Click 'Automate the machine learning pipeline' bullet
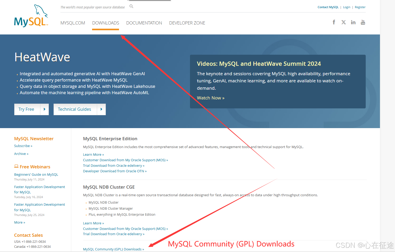The width and height of the screenshot is (395, 252). (x=84, y=93)
